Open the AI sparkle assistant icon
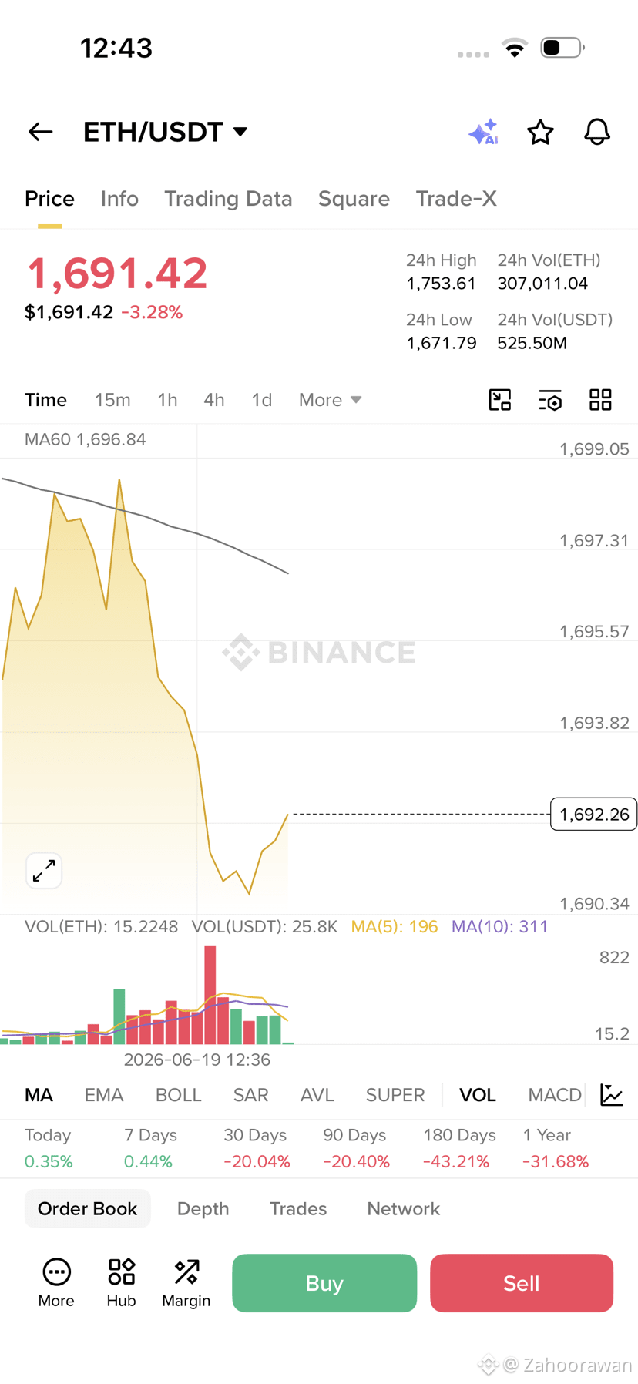638x1384 pixels. (x=484, y=132)
